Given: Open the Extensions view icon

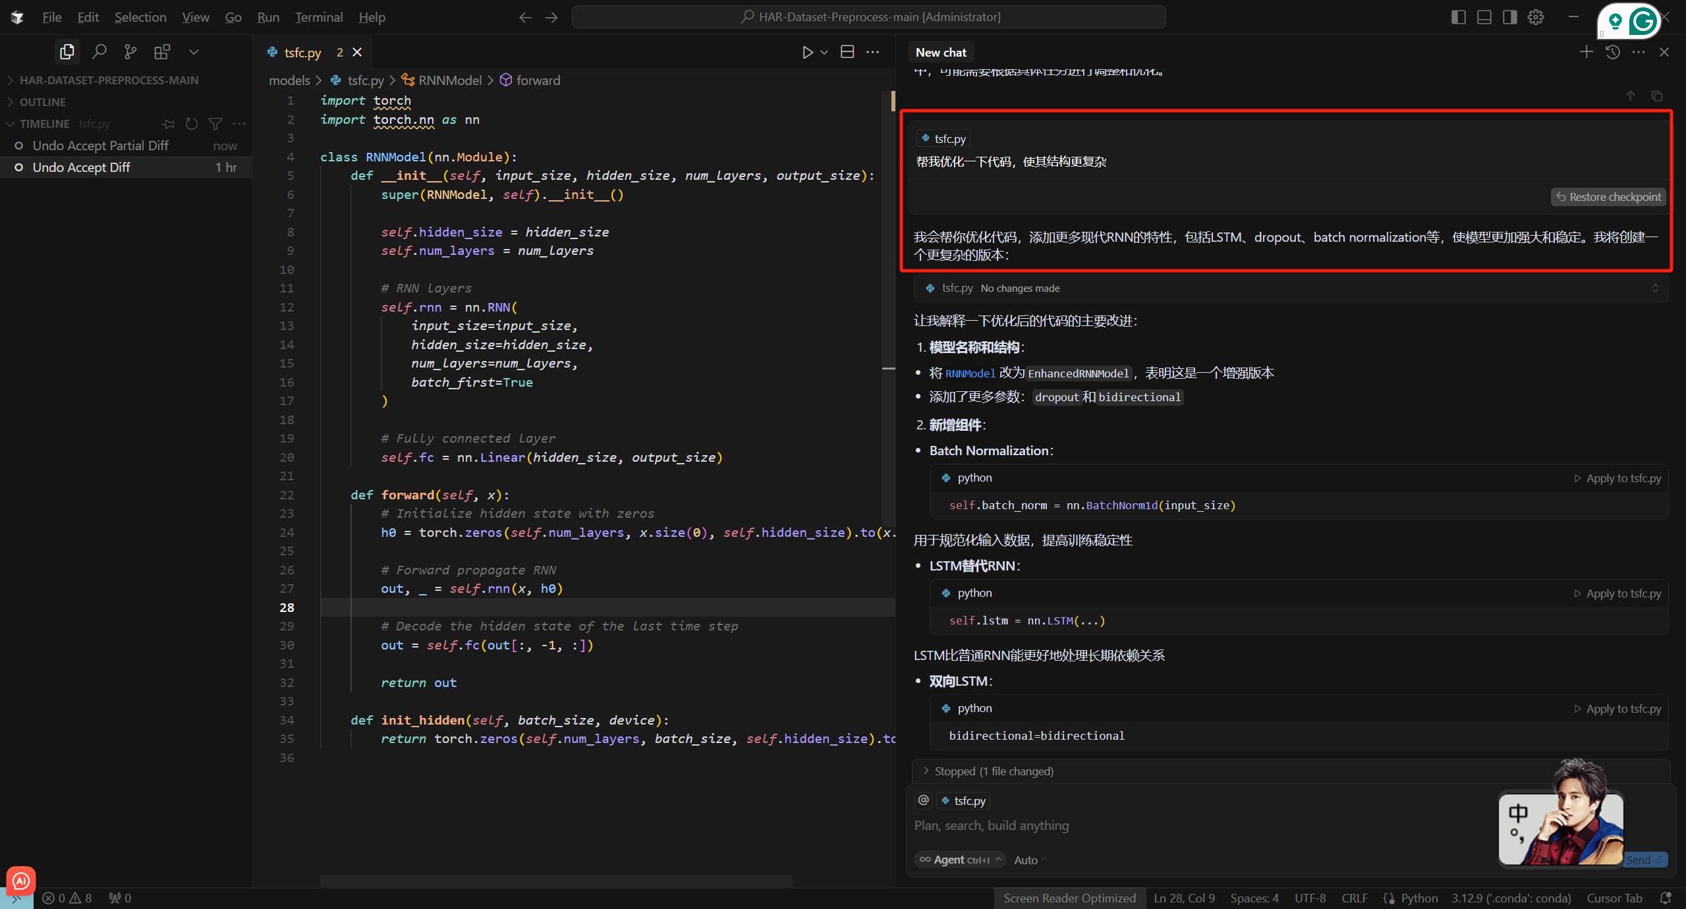Looking at the screenshot, I should point(162,51).
